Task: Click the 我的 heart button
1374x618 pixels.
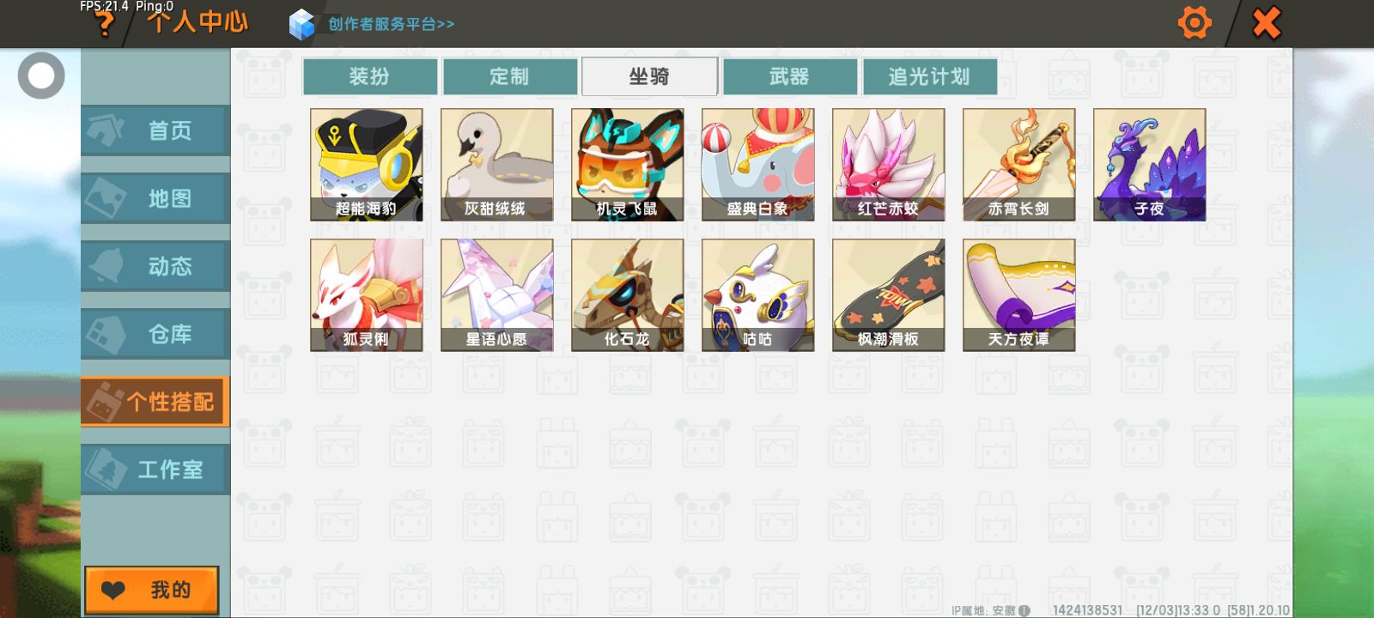Action: click(x=152, y=590)
